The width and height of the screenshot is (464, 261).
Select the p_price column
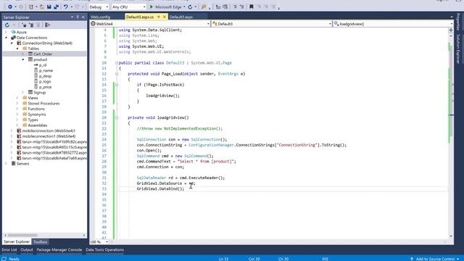pyautogui.click(x=45, y=87)
